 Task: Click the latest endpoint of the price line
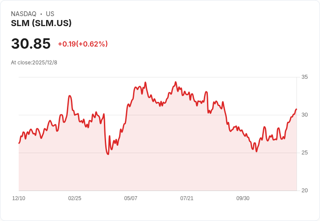pos(297,109)
